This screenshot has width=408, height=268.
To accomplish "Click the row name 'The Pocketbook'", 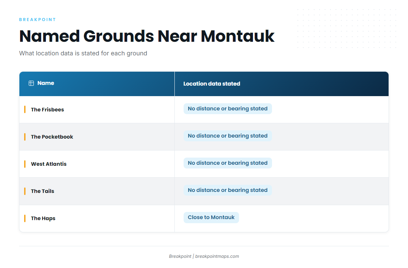I will click(x=52, y=137).
